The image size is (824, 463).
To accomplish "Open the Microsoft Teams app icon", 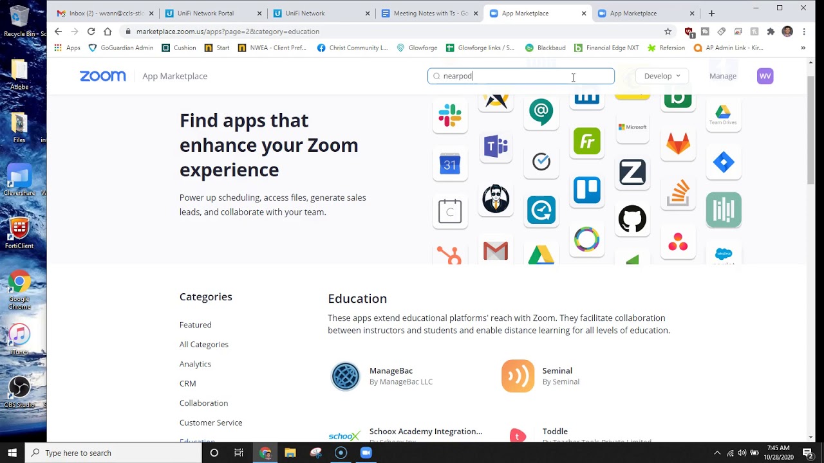I will click(x=496, y=147).
